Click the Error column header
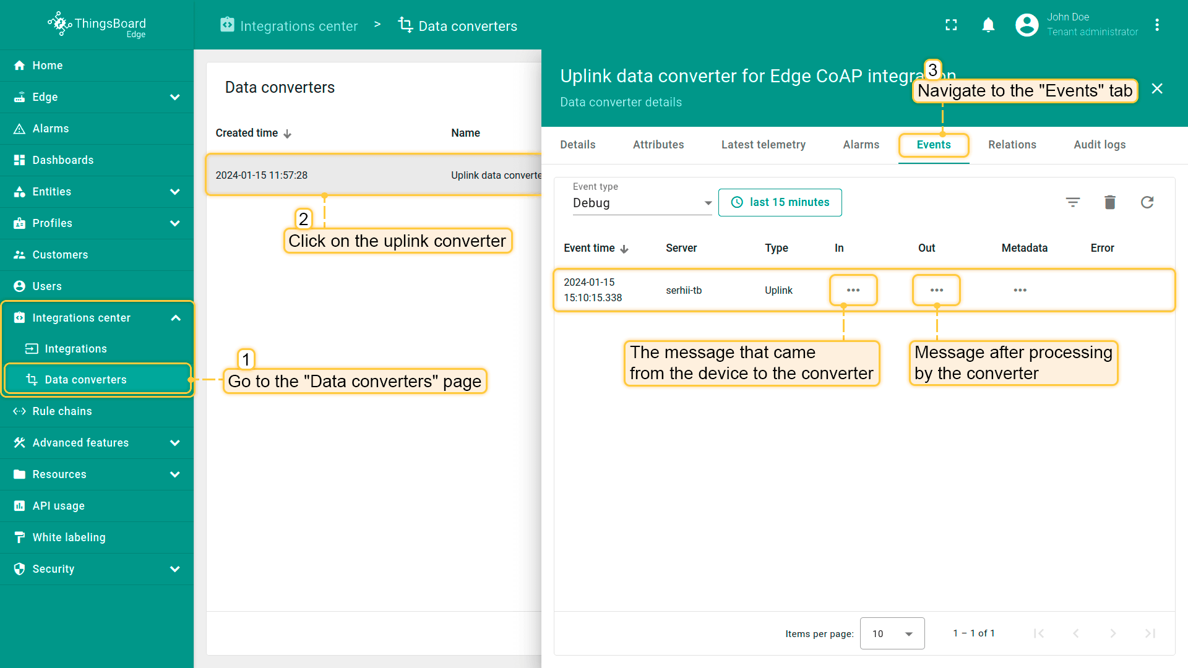The height and width of the screenshot is (668, 1188). [x=1102, y=248]
